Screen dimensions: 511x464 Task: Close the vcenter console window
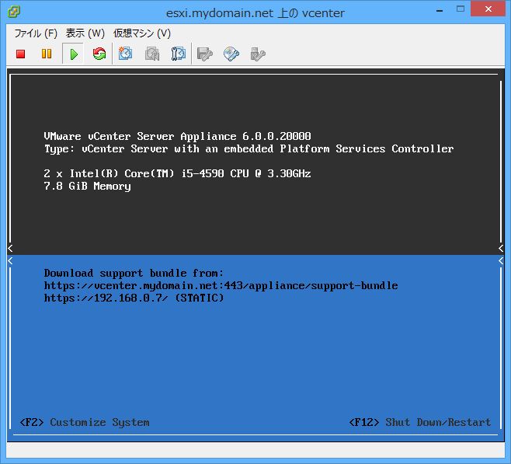(488, 9)
